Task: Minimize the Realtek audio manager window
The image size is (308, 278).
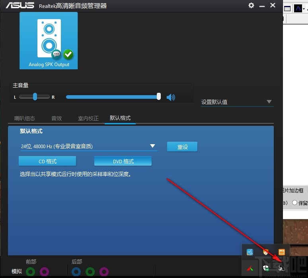Action: tap(262, 6)
